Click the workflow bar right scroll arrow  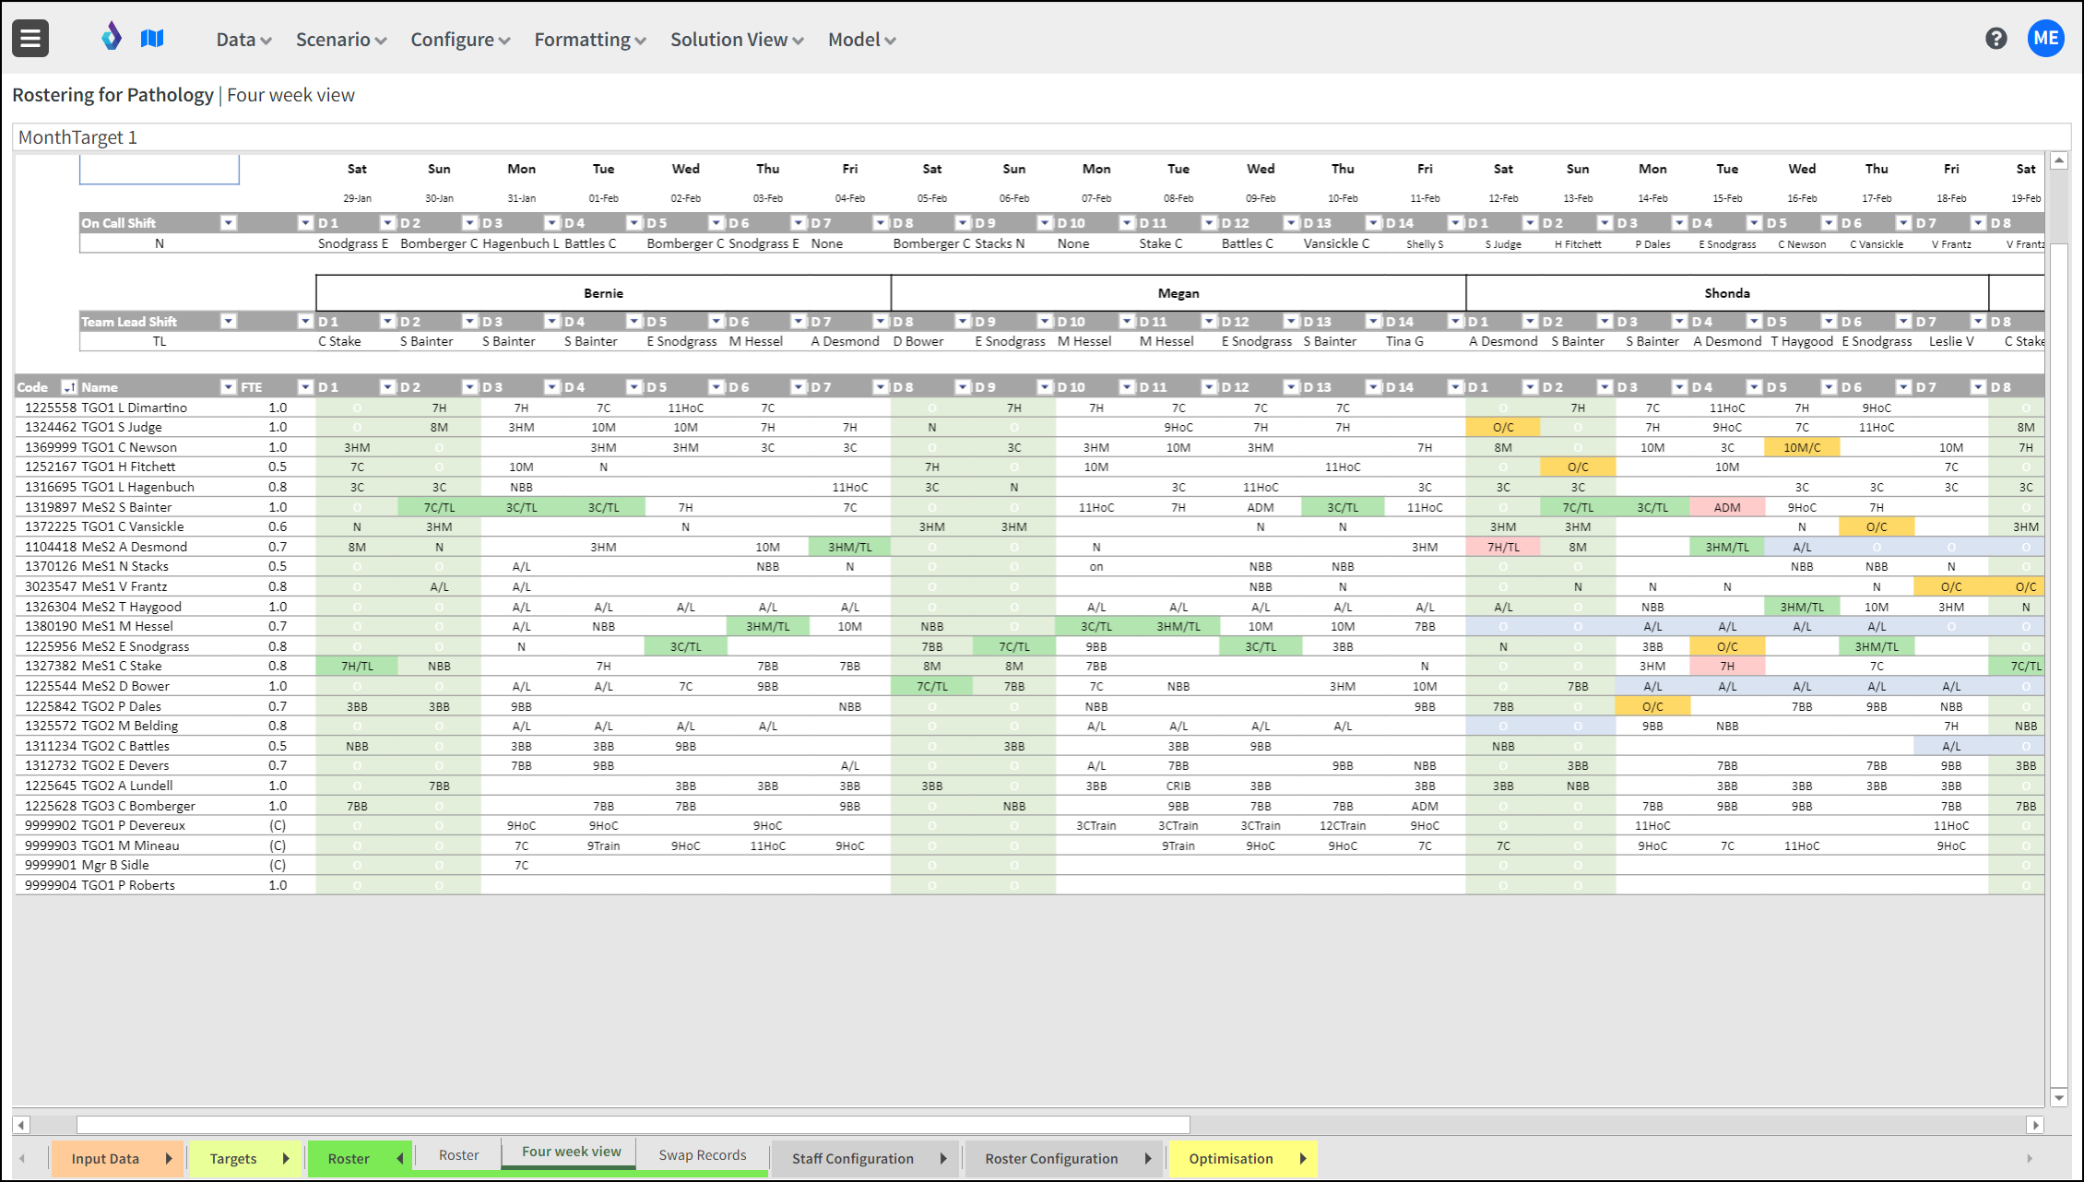pos(2030,1159)
